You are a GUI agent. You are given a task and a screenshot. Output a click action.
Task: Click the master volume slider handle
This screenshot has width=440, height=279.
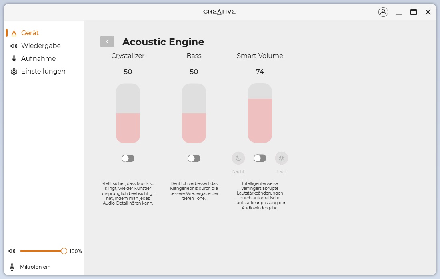64,251
